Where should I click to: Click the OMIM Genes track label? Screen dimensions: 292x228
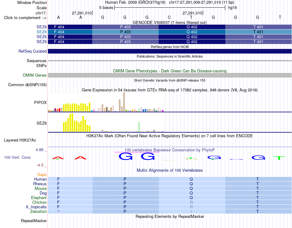click(x=34, y=75)
